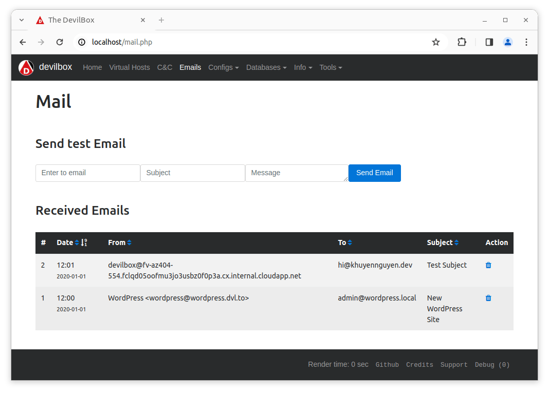Open the Tools dropdown menu
The image size is (549, 393).
click(x=331, y=67)
